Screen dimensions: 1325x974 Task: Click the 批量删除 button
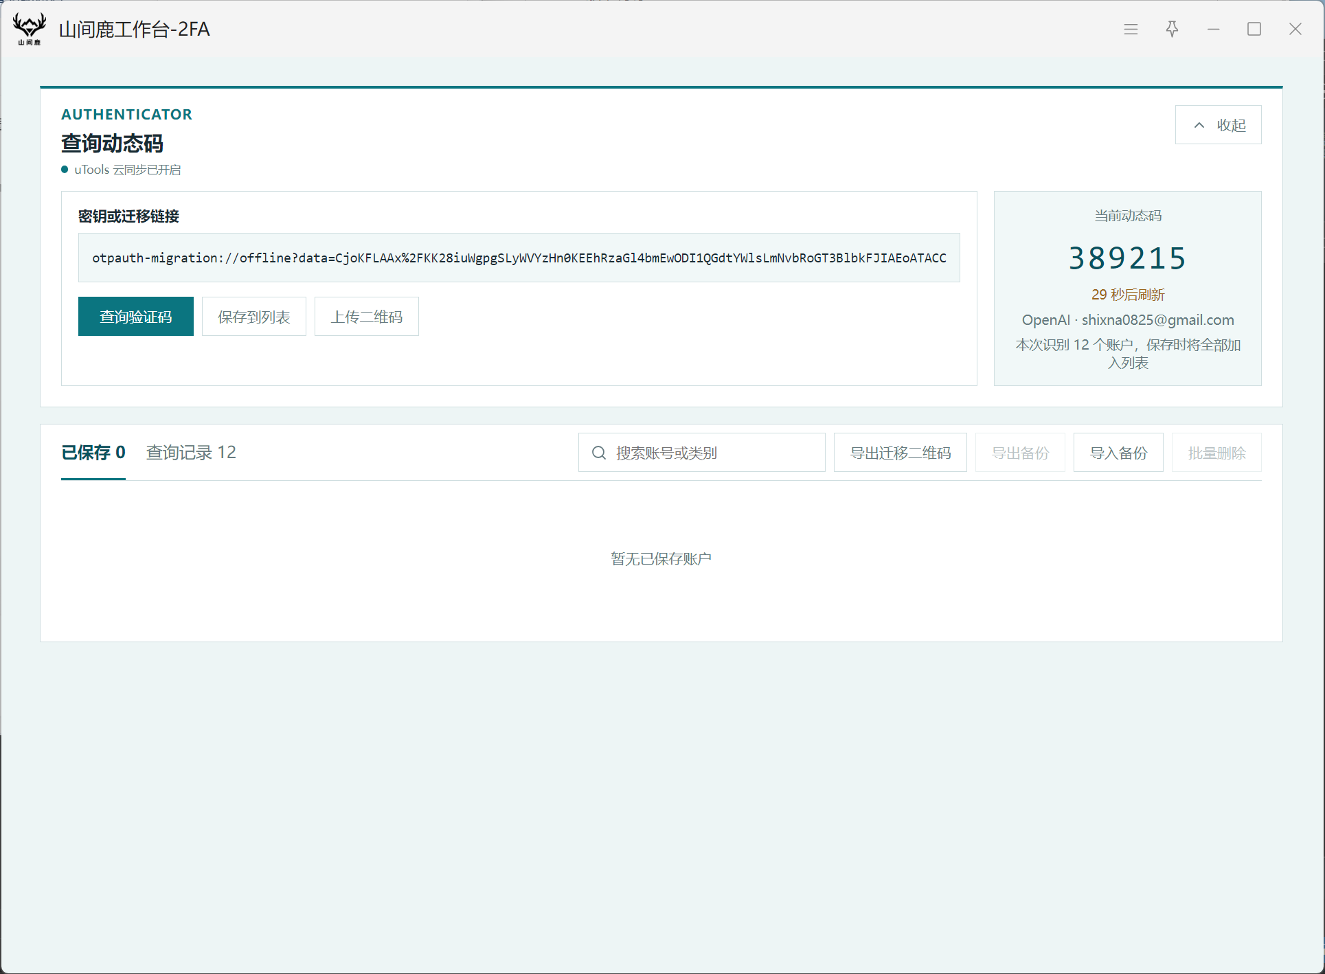tap(1216, 453)
